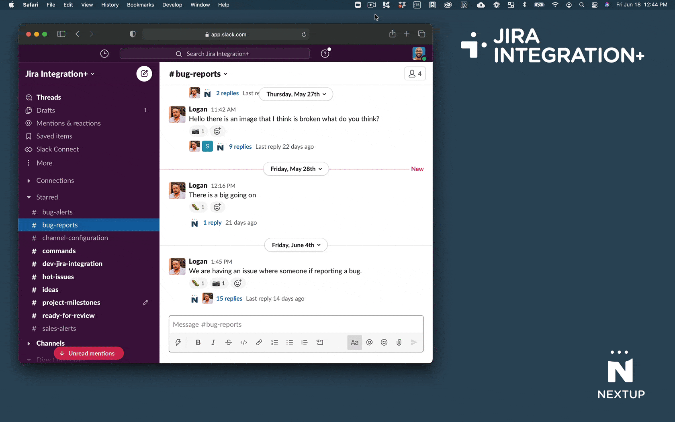Attach a file with paperclip icon
Viewport: 675px width, 422px height.
coord(399,342)
